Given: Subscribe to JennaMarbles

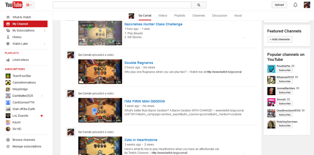Looking at the screenshot, I should pyautogui.click(x=285, y=92).
